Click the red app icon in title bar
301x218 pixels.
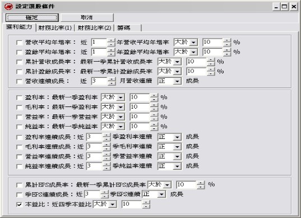tap(8, 7)
